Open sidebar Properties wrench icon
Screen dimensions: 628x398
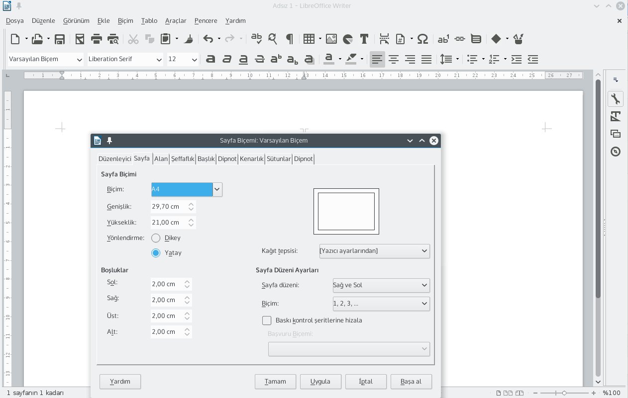616,98
